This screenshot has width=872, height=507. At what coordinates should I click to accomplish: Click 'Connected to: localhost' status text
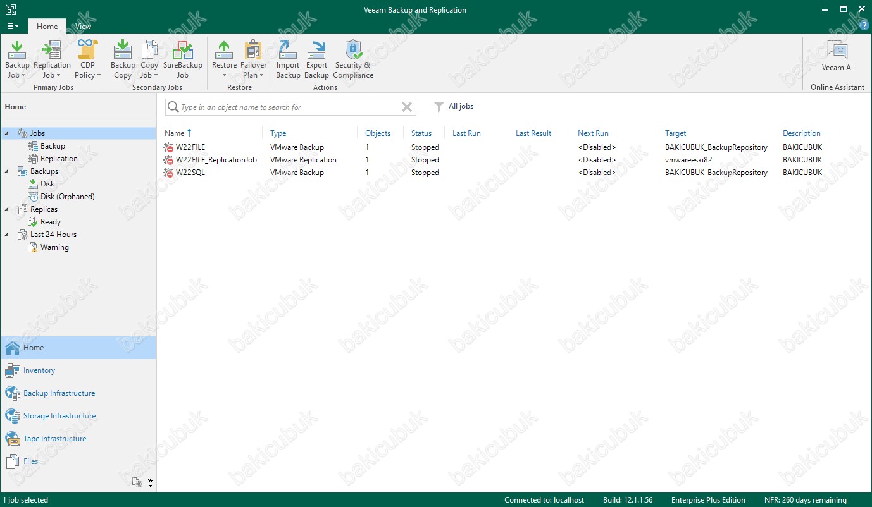(544, 500)
